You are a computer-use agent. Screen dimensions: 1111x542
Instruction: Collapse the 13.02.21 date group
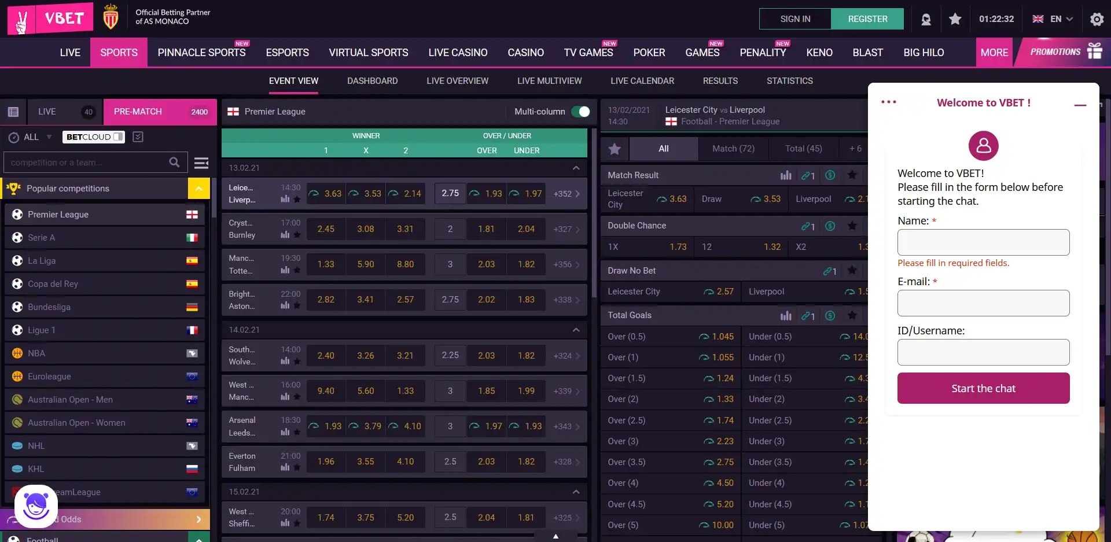point(576,168)
